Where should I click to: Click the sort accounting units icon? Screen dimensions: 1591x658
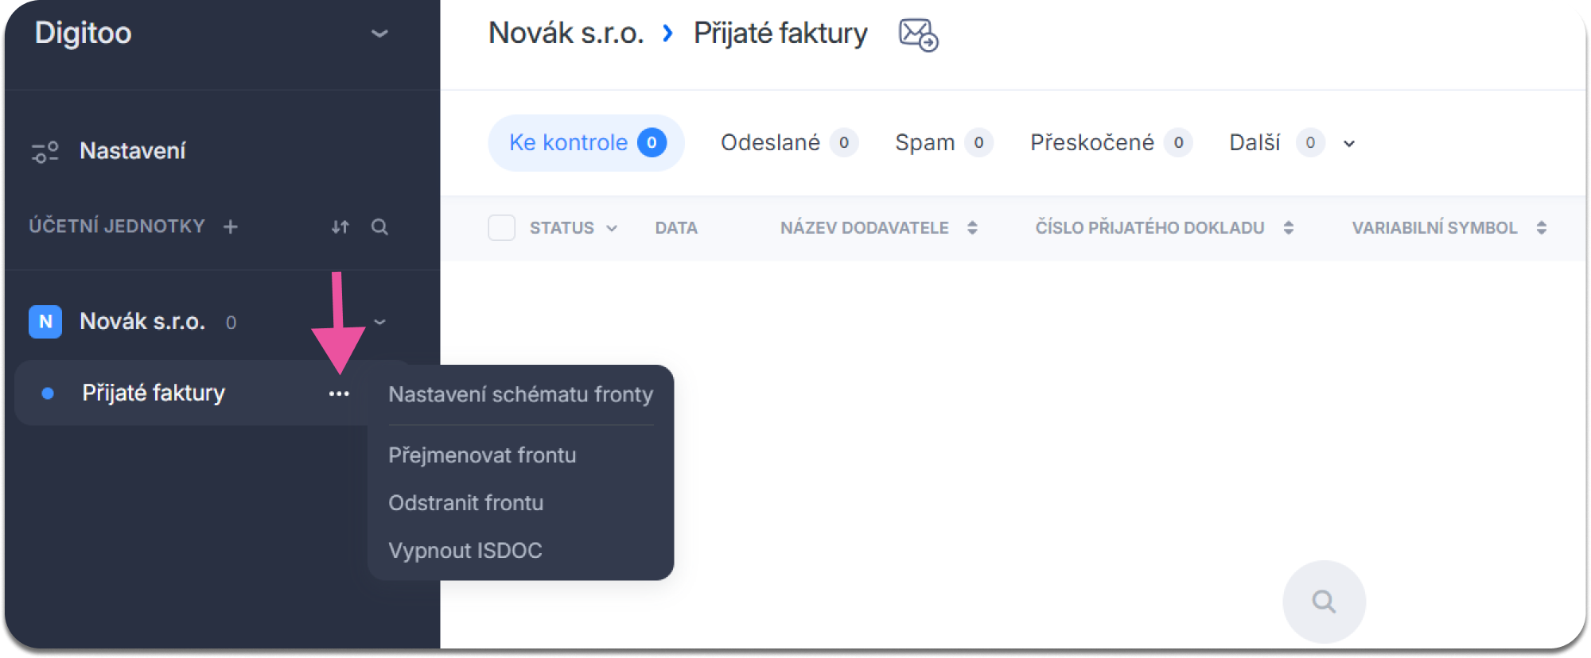340,227
